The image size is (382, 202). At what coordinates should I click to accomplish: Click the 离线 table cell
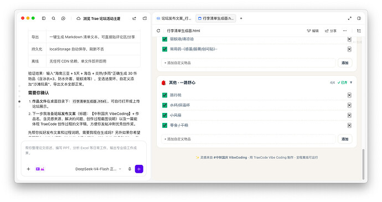[x=37, y=61]
